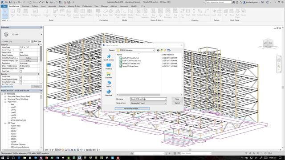Collapse the Floor Plans tree node
285x160 pixels.
5,102
